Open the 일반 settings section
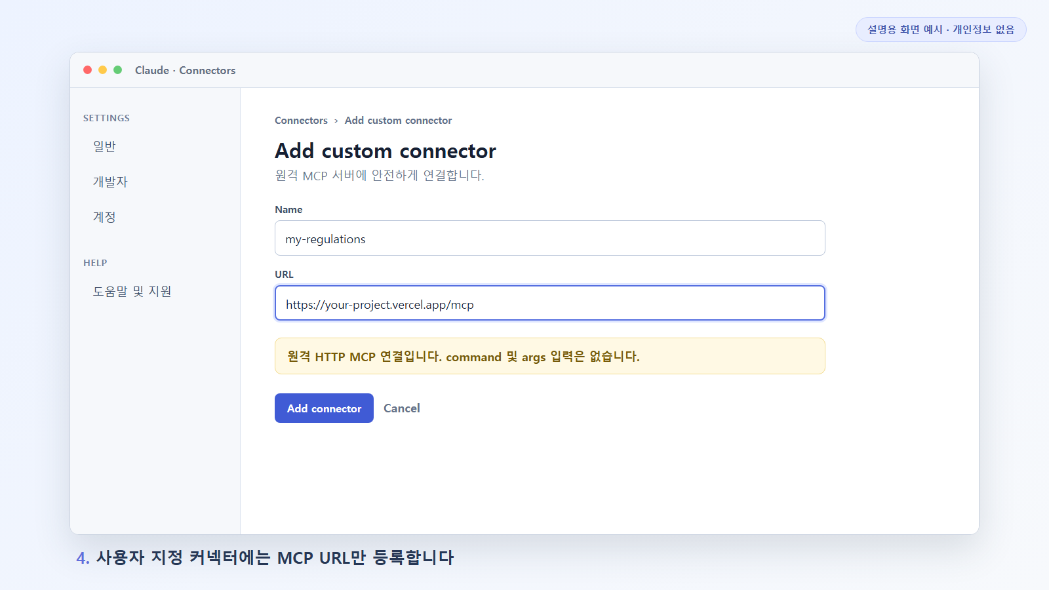This screenshot has width=1049, height=590. click(104, 146)
